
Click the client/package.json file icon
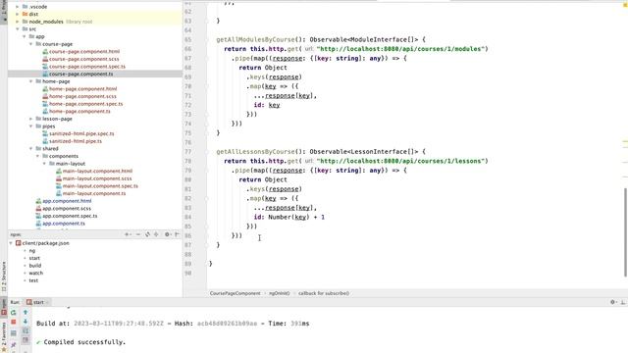(19, 243)
